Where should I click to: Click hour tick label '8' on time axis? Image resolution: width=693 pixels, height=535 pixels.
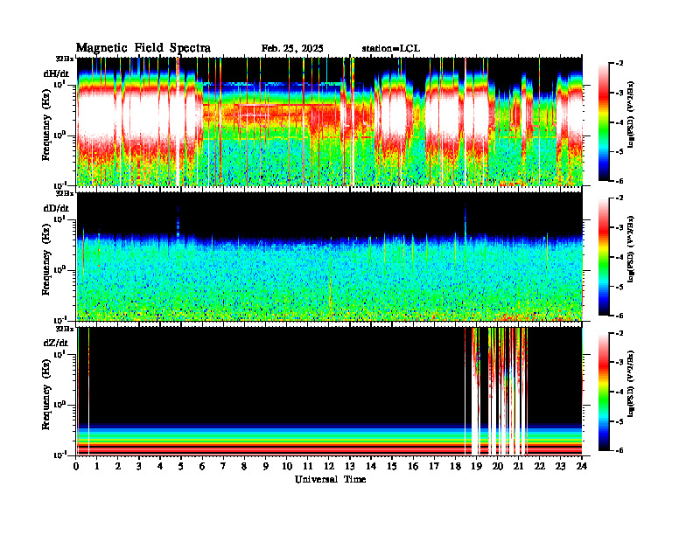click(x=244, y=466)
